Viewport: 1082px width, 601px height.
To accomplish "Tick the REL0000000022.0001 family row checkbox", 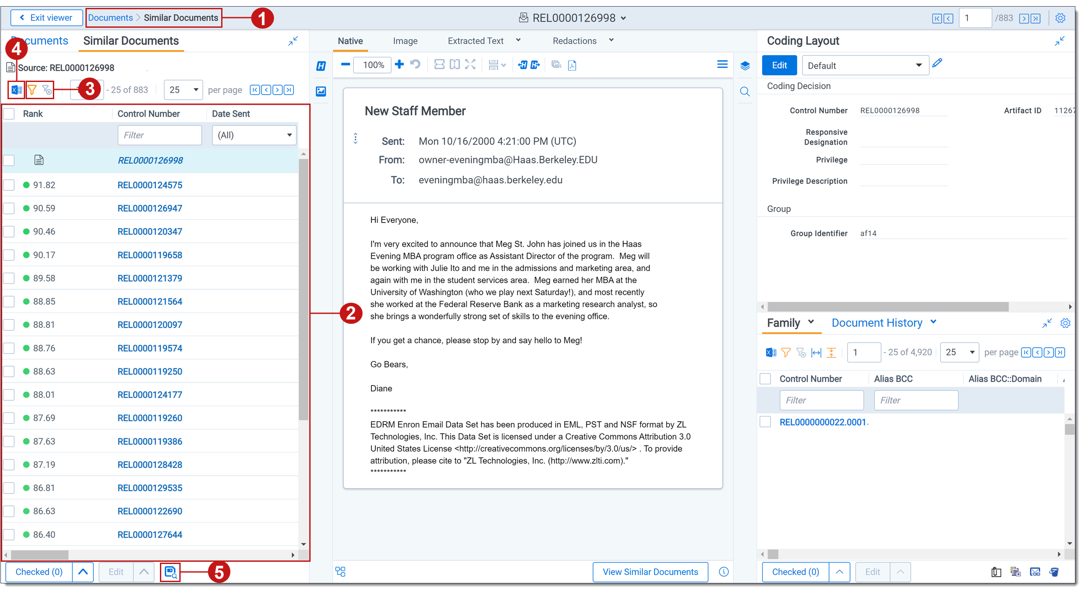I will pyautogui.click(x=766, y=422).
